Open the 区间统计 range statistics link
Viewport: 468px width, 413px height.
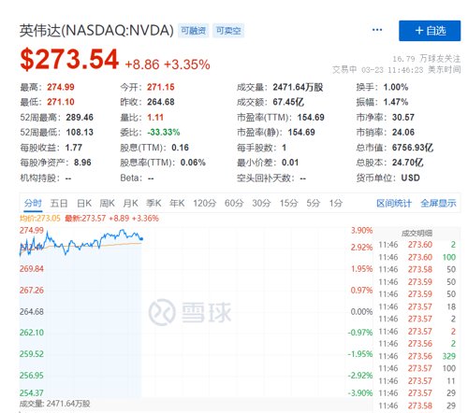point(394,204)
